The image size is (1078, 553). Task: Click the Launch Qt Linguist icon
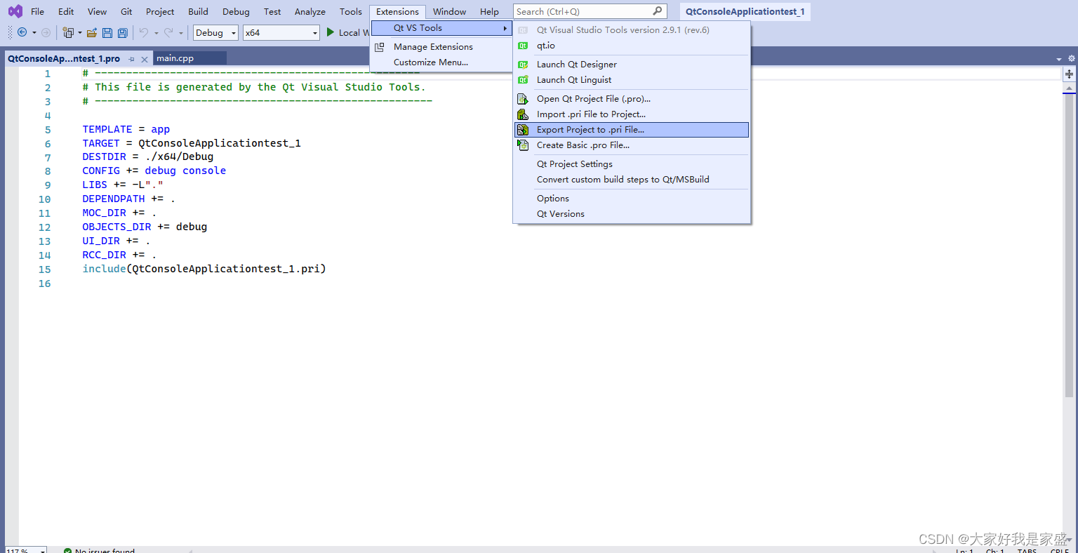tap(523, 80)
